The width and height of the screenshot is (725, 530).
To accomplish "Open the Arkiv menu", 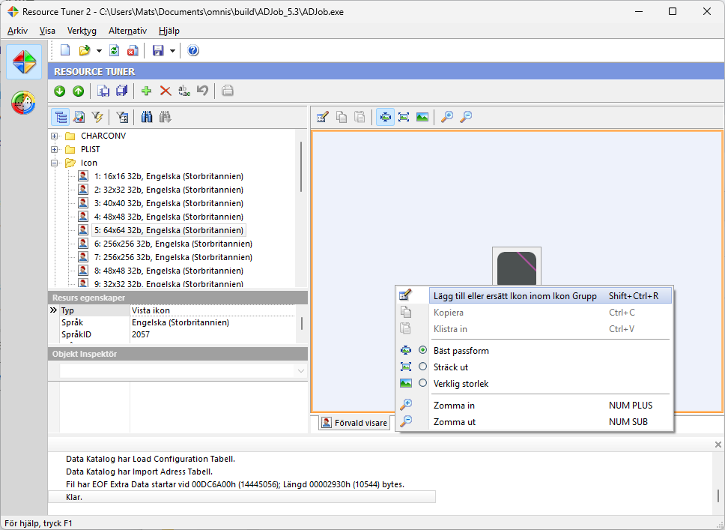I will pos(17,31).
